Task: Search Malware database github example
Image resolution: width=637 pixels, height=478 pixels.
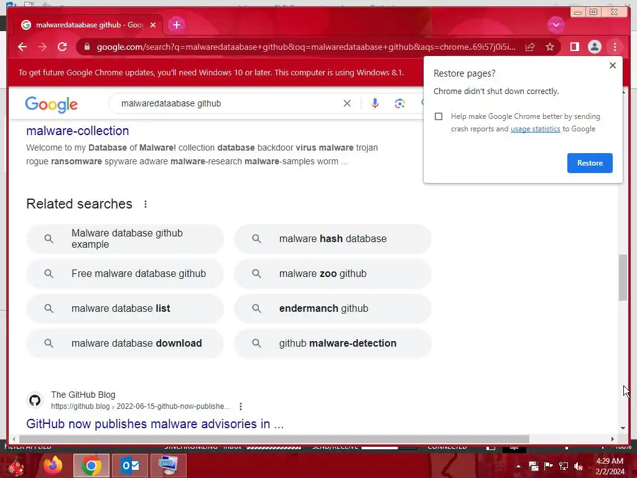Action: tap(125, 238)
